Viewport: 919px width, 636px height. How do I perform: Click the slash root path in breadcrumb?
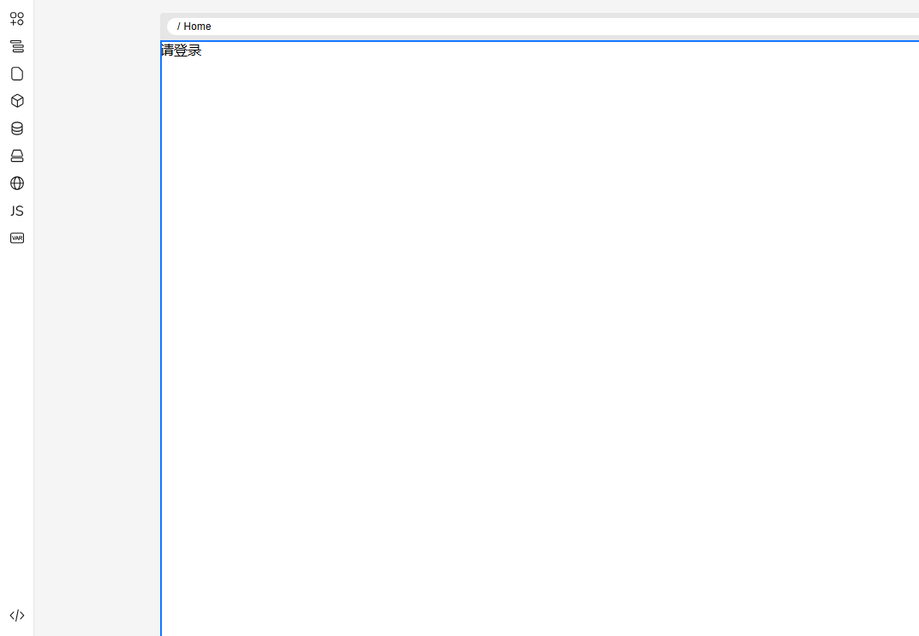coord(178,27)
